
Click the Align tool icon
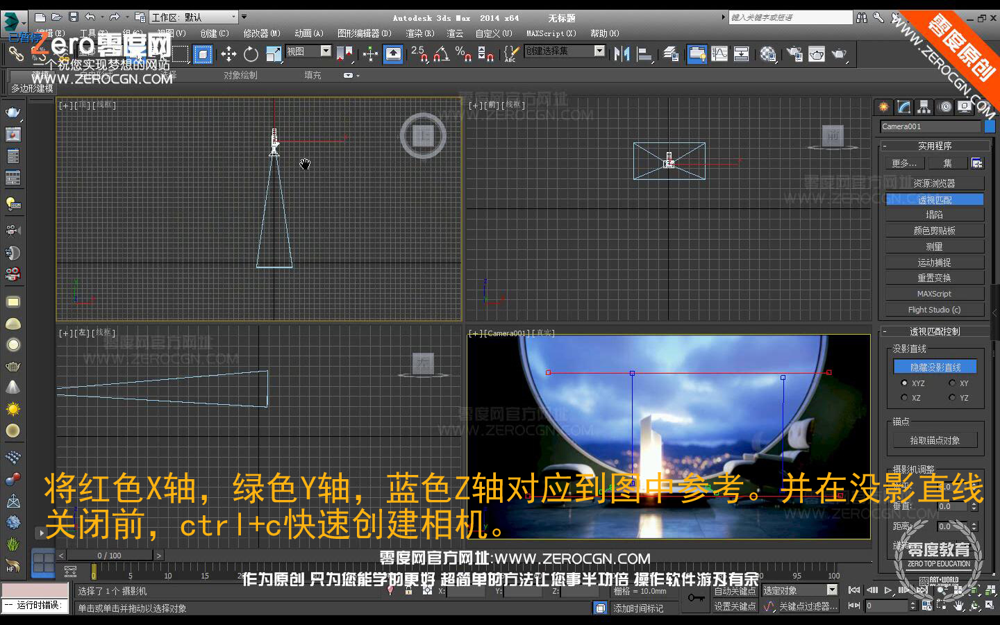(645, 54)
